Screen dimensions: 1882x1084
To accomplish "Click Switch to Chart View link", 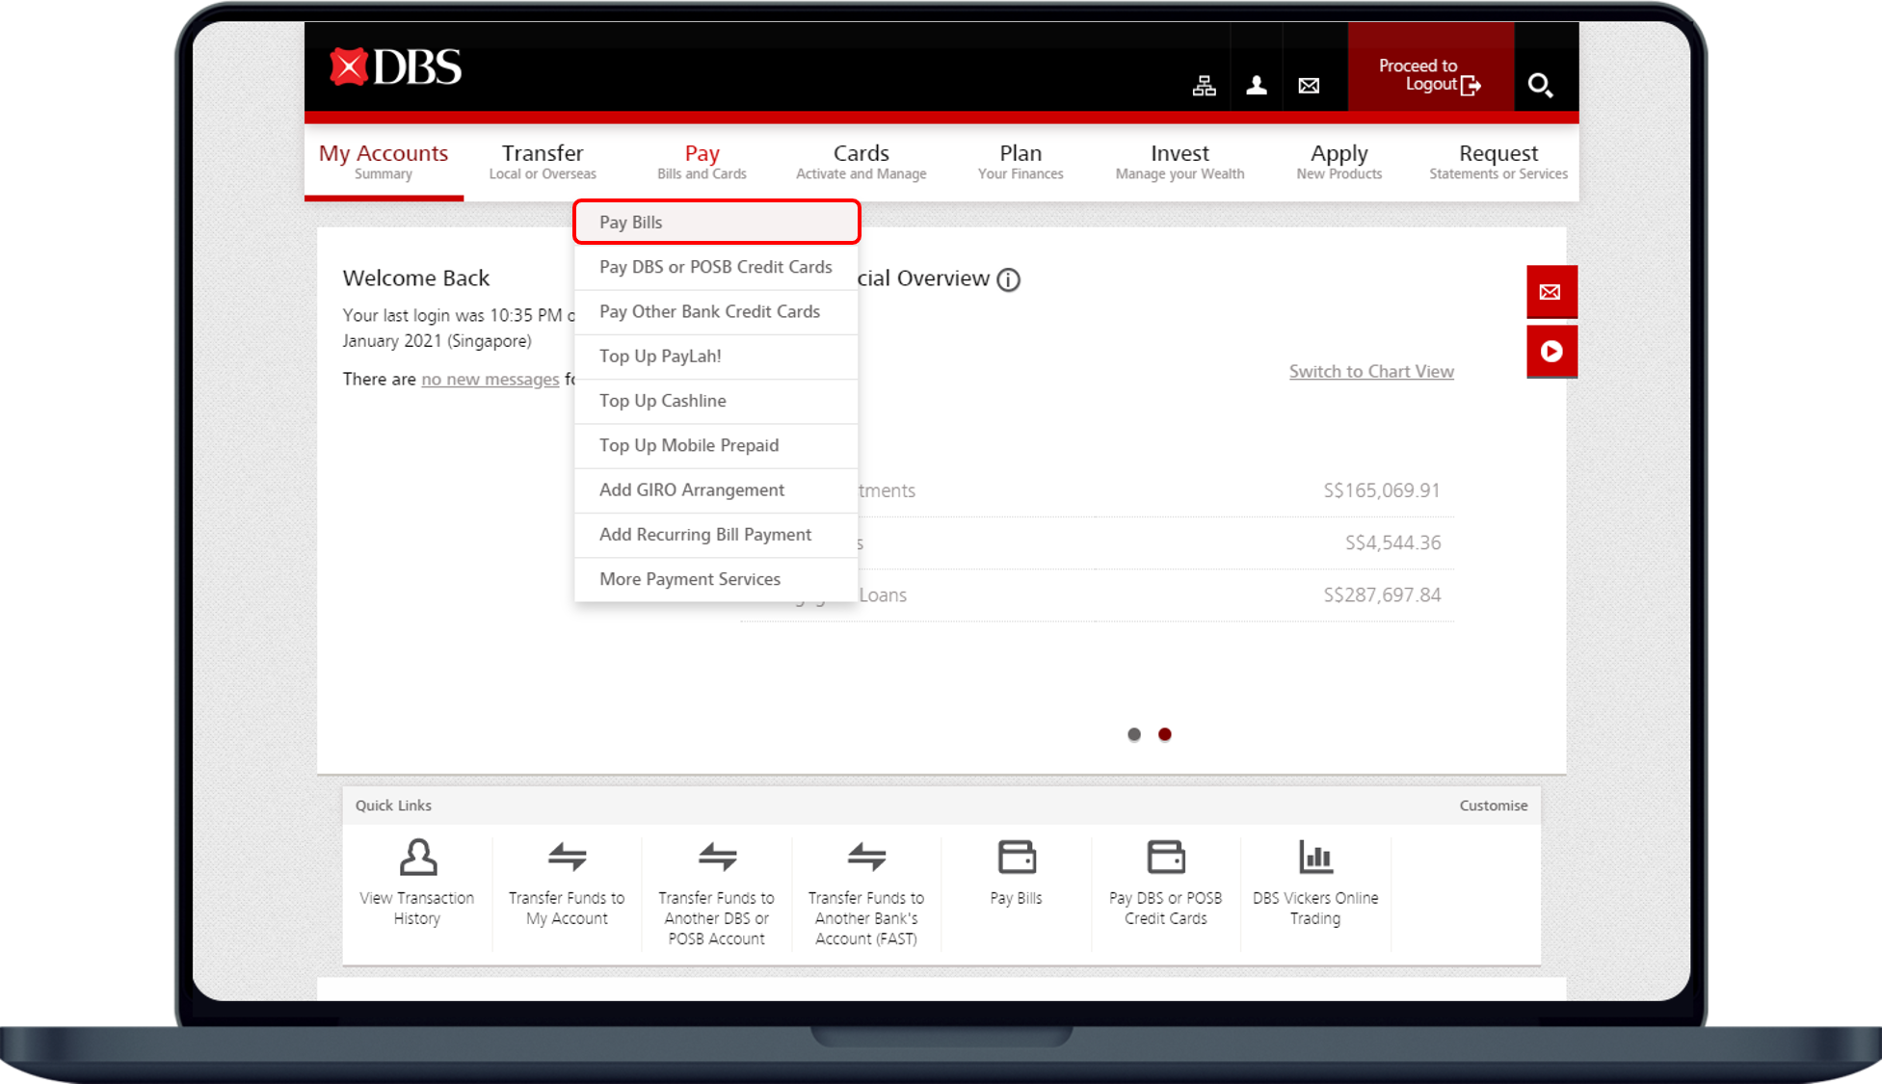I will pyautogui.click(x=1371, y=372).
